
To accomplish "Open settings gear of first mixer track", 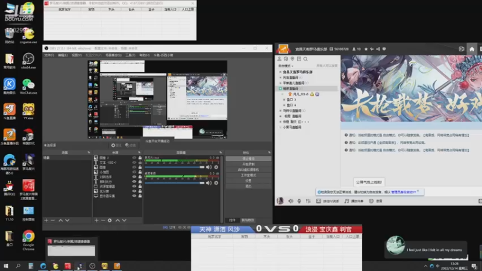I will click(x=216, y=167).
